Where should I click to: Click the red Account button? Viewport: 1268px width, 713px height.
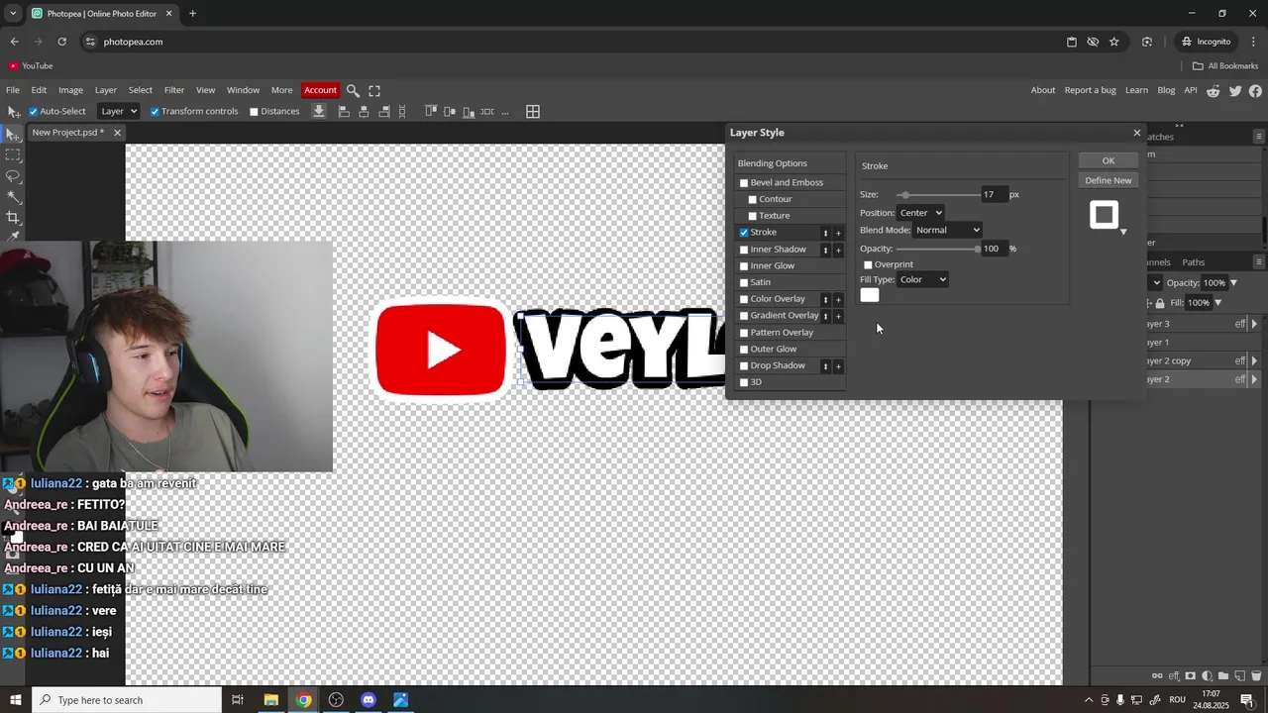320,90
